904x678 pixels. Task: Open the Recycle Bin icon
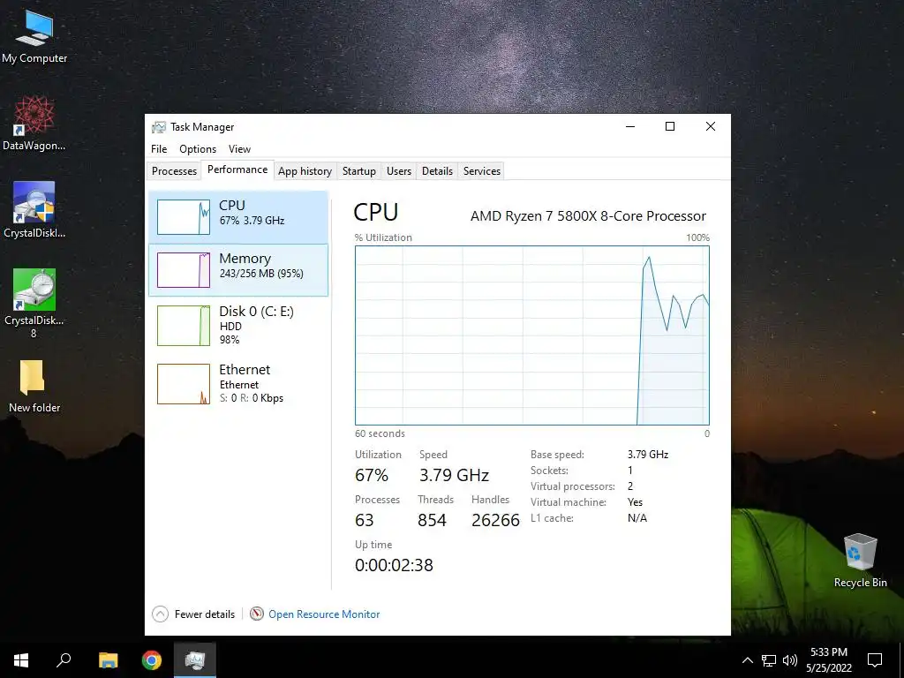[860, 561]
